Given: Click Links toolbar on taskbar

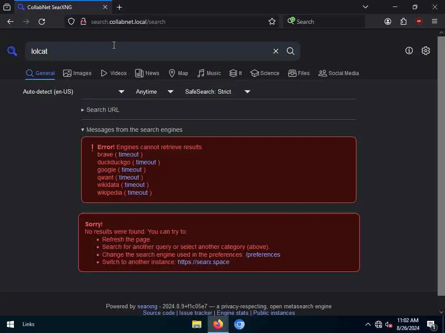Looking at the screenshot, I should point(28,324).
